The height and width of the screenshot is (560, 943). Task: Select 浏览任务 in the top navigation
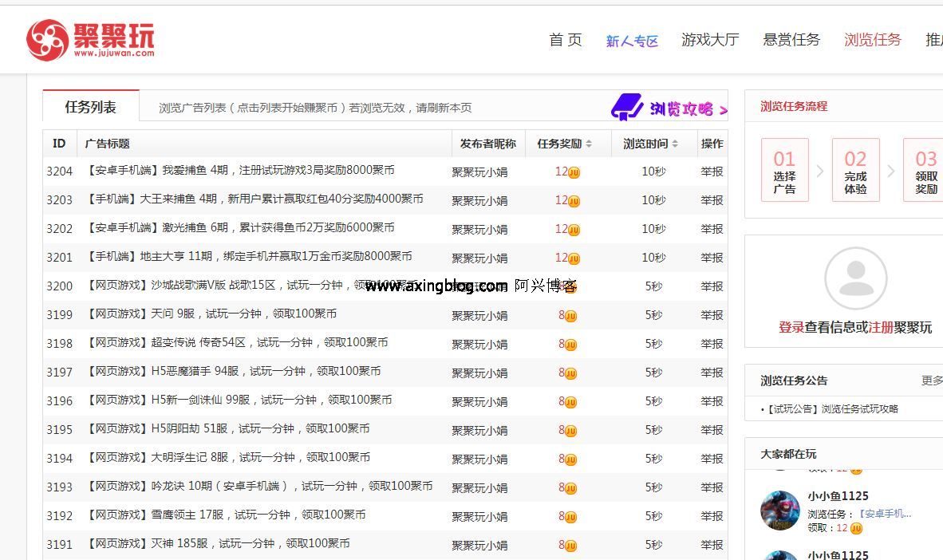(873, 40)
